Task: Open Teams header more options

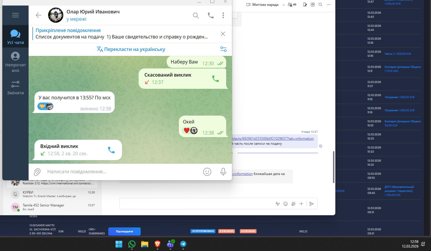Action: coord(329,5)
